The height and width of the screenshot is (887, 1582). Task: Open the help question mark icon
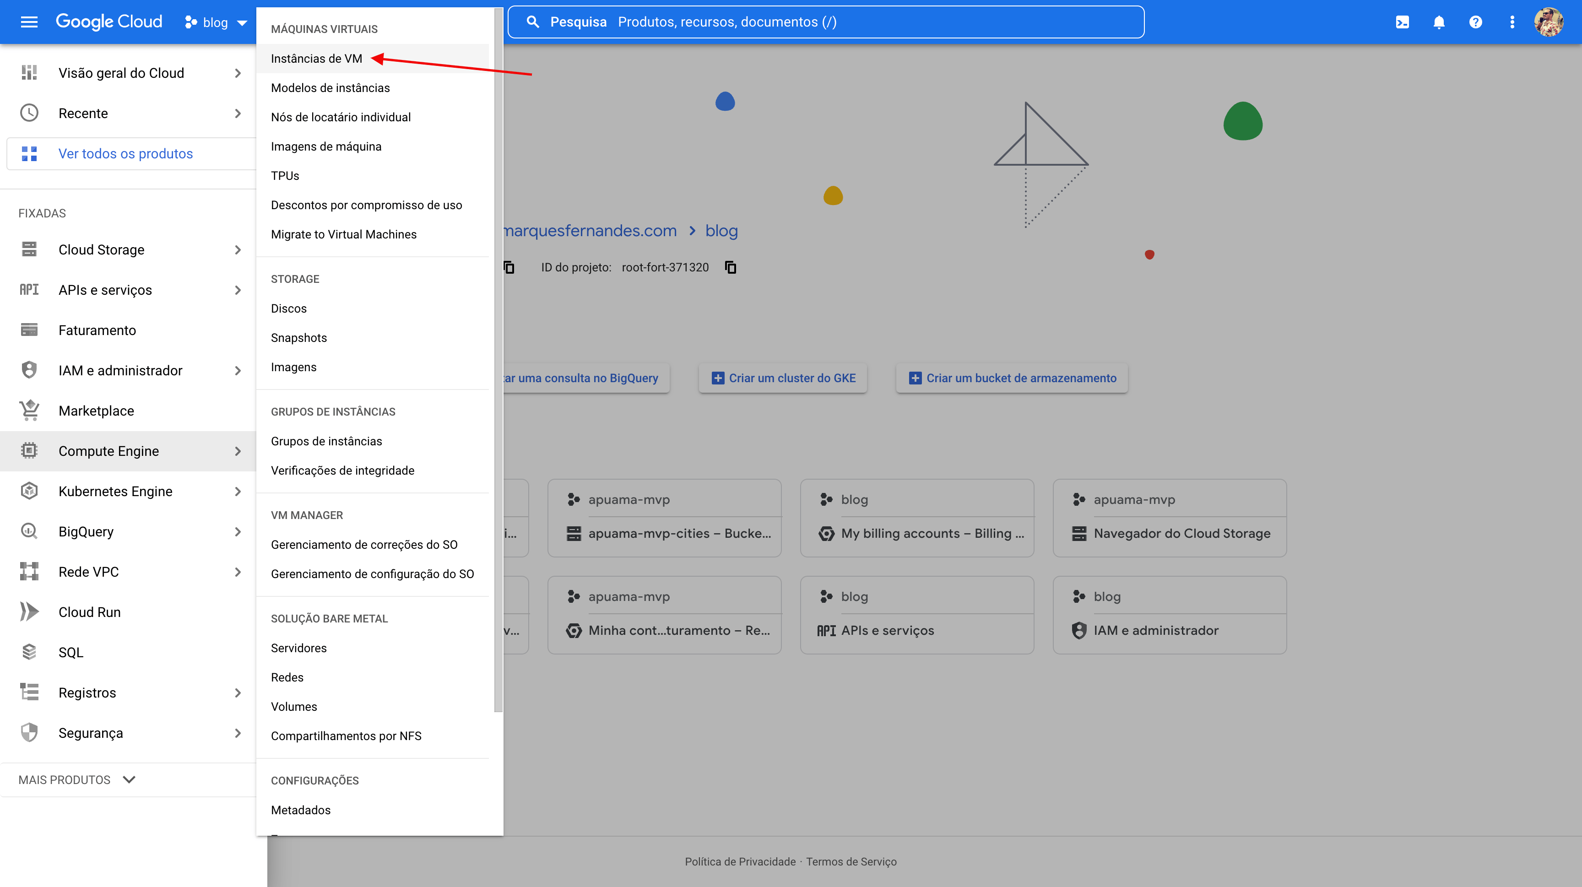(x=1475, y=23)
